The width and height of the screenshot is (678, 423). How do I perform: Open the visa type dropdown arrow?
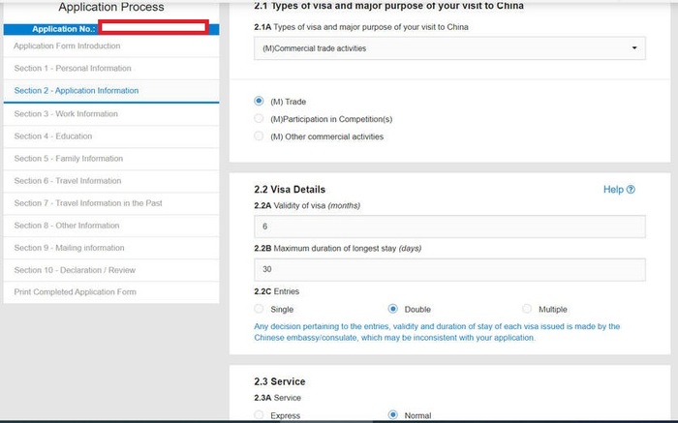click(x=634, y=48)
